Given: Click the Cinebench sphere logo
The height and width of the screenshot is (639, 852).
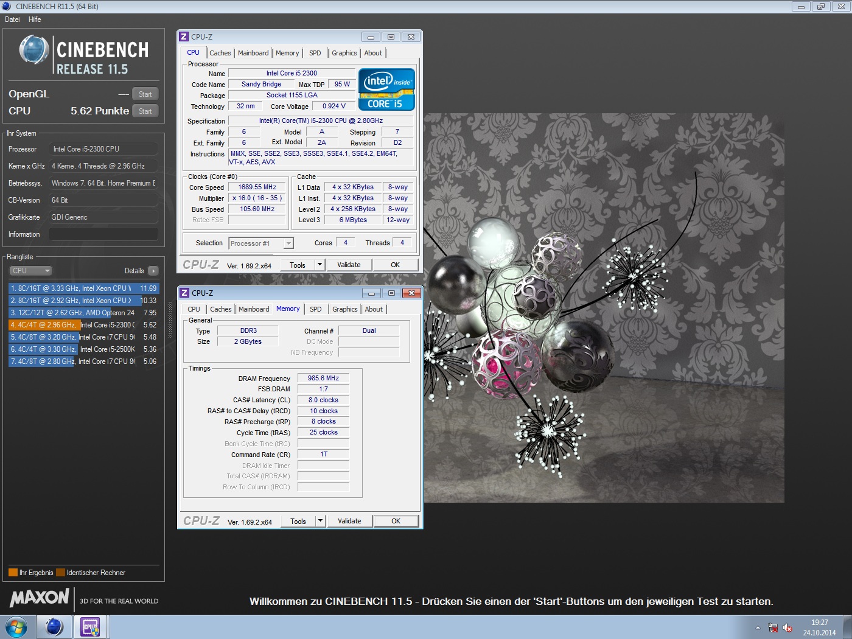Looking at the screenshot, I should 34,50.
